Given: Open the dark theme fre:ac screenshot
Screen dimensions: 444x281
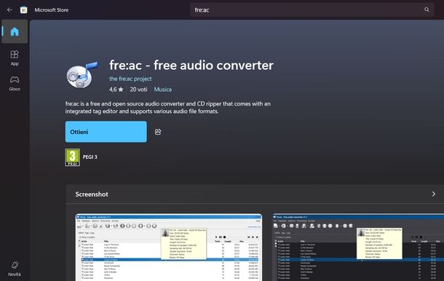Looking at the screenshot, I should [357, 248].
